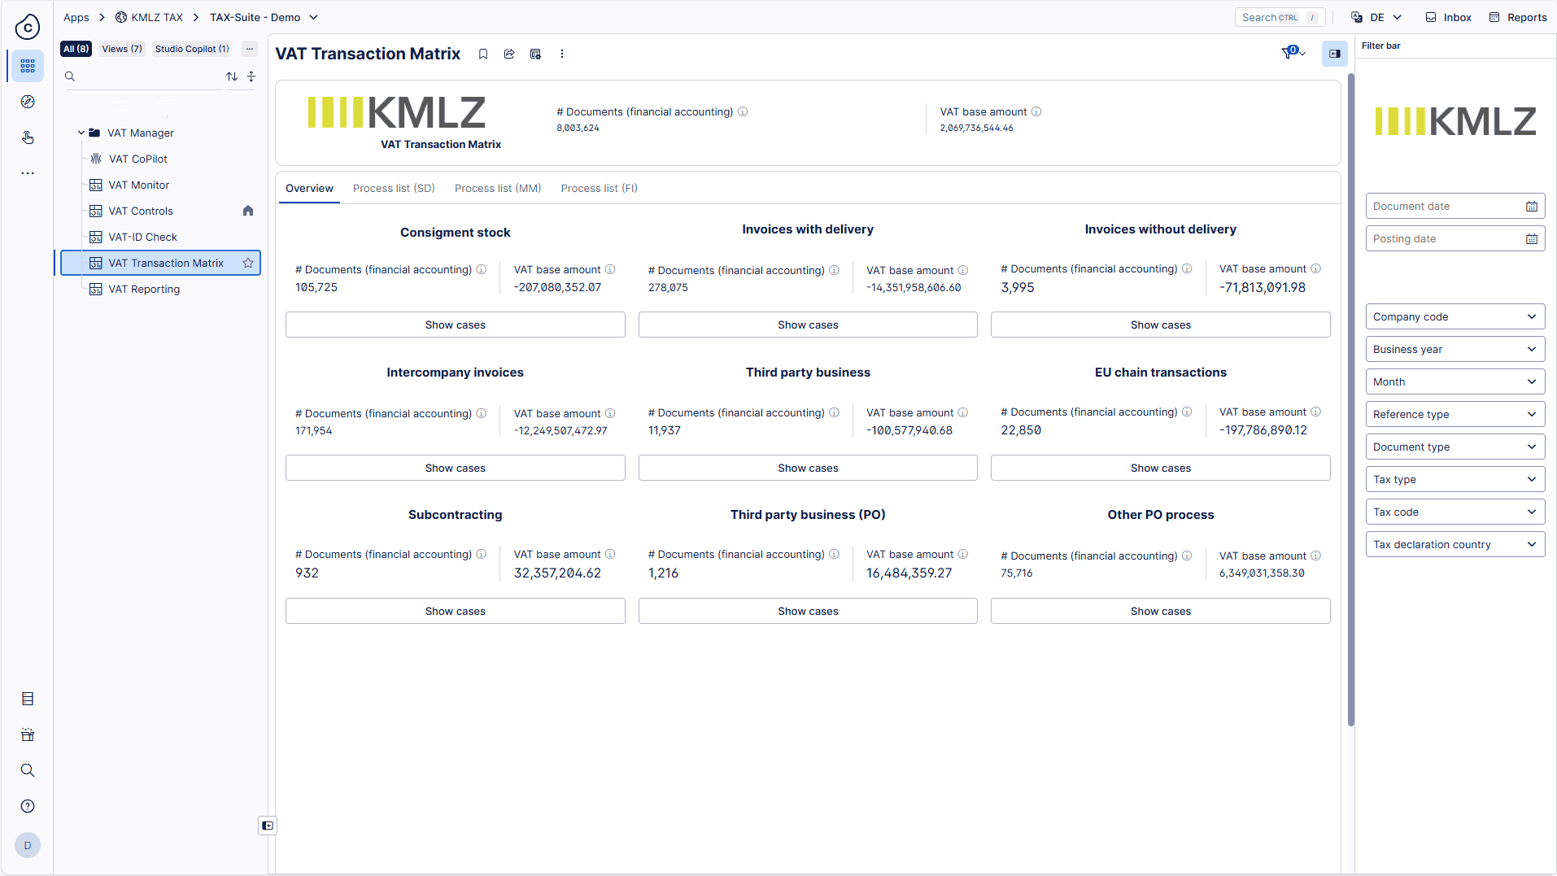
Task: Click the search magnifier in left rail
Action: tap(28, 770)
